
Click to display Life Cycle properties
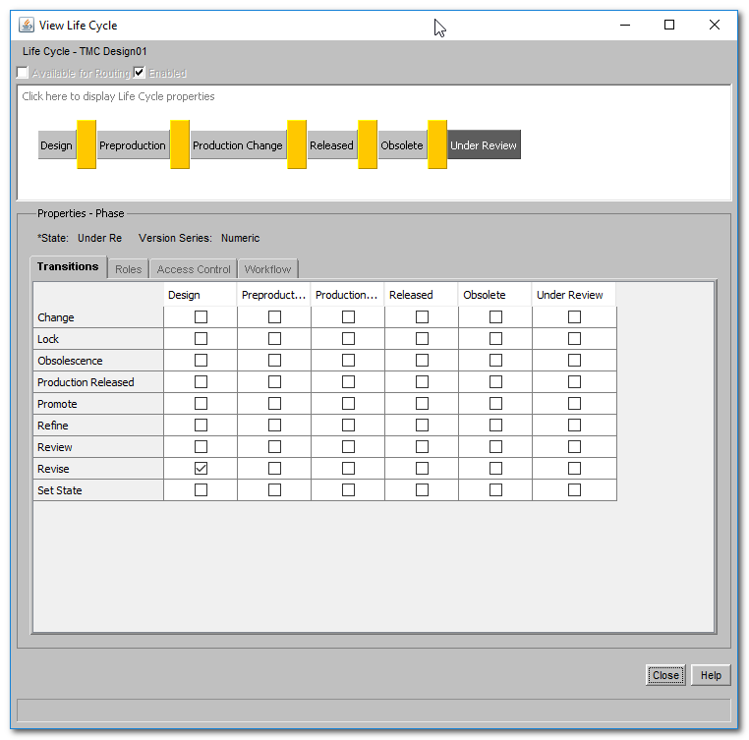[118, 96]
